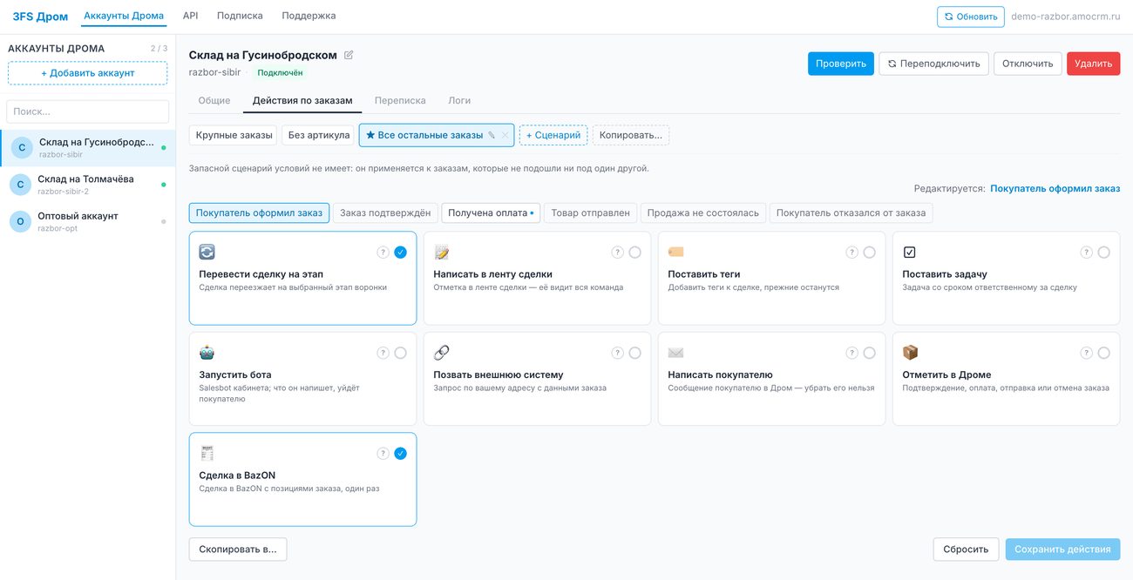Click the edit pencil beside the Склад на Гусинобродском heading
1133x580 pixels.
click(x=349, y=55)
